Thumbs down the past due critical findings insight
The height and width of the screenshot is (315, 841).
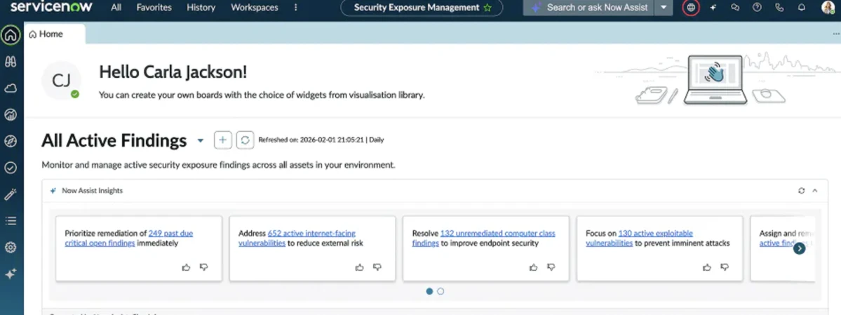[x=204, y=267]
